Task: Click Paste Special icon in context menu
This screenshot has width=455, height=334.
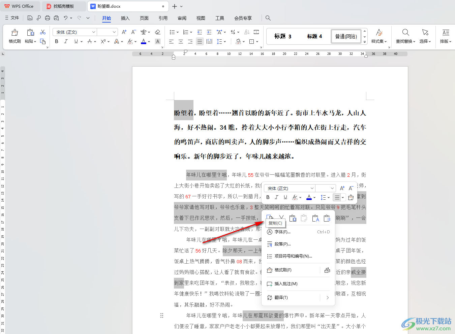Action: coord(327,218)
